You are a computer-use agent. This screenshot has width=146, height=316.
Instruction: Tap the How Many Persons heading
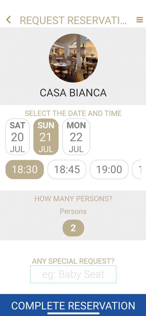(x=73, y=199)
